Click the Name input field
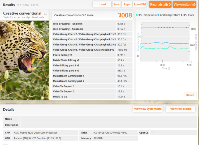Viewport: 199px width, 145px height. pos(109,119)
